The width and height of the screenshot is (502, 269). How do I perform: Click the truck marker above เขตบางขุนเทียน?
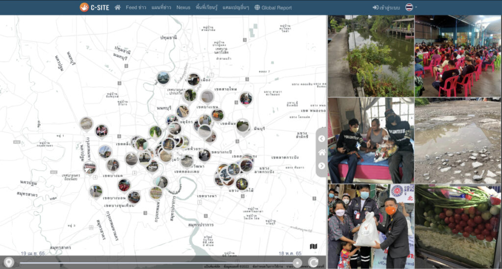pyautogui.click(x=134, y=197)
